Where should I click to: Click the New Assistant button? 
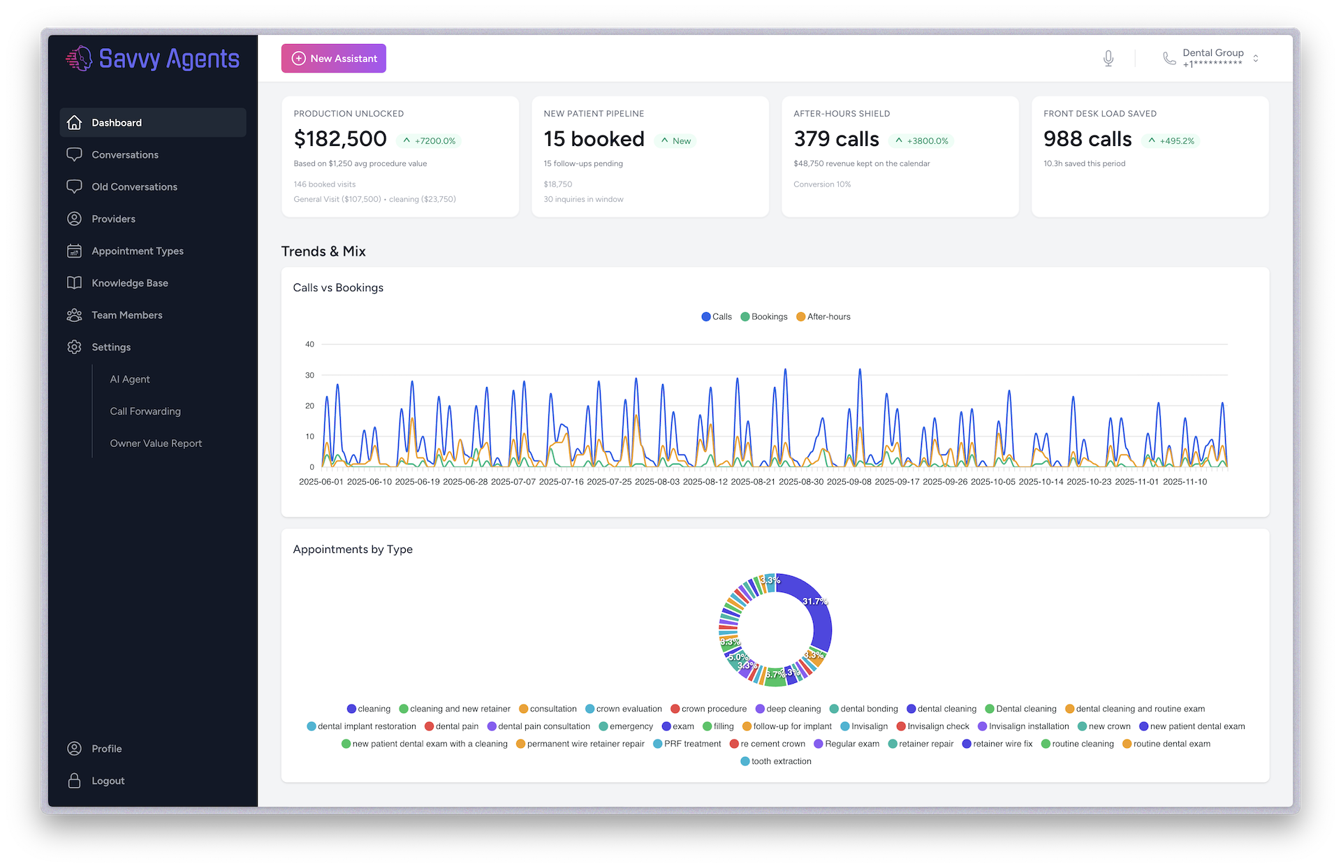pyautogui.click(x=333, y=58)
